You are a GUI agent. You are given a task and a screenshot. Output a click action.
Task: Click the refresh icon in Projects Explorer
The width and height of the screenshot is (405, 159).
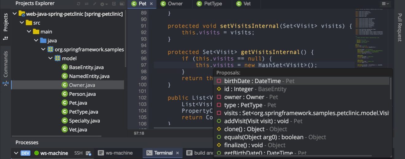coord(79,4)
